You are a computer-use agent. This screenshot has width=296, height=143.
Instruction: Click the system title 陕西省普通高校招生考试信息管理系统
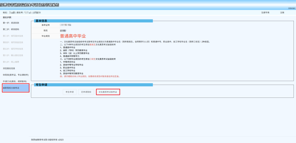click(29, 5)
